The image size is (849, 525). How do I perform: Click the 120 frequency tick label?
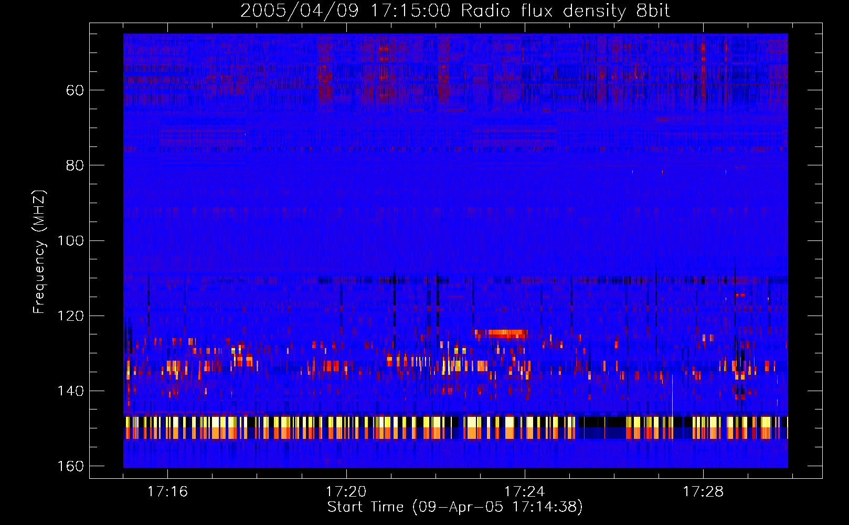tap(71, 316)
